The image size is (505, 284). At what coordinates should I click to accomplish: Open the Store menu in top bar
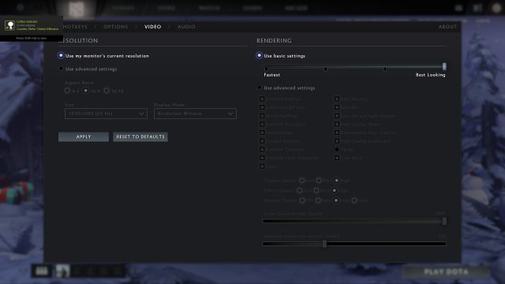[x=166, y=8]
